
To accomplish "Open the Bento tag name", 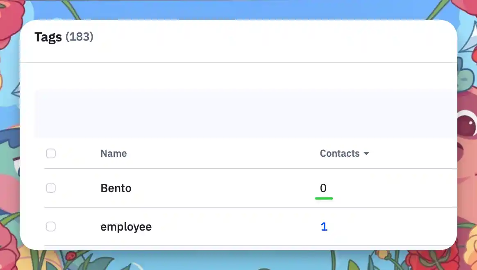I will pyautogui.click(x=116, y=188).
